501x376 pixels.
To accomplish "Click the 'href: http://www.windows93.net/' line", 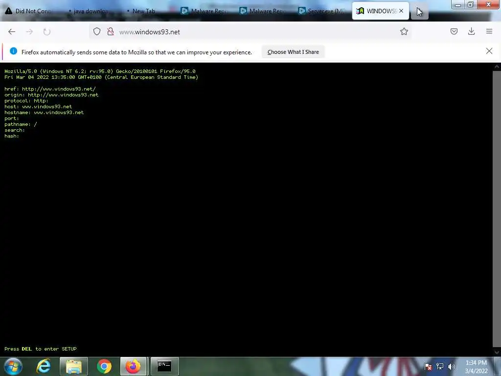I will pos(50,89).
